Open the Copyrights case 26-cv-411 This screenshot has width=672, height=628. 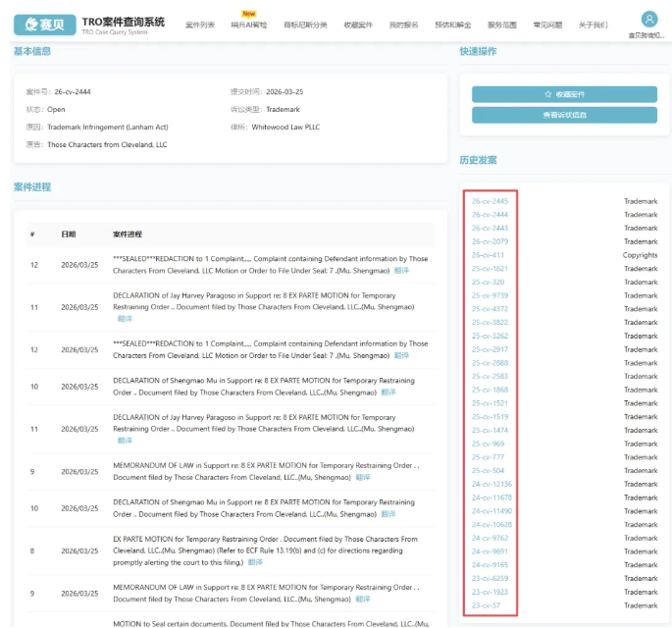(488, 255)
